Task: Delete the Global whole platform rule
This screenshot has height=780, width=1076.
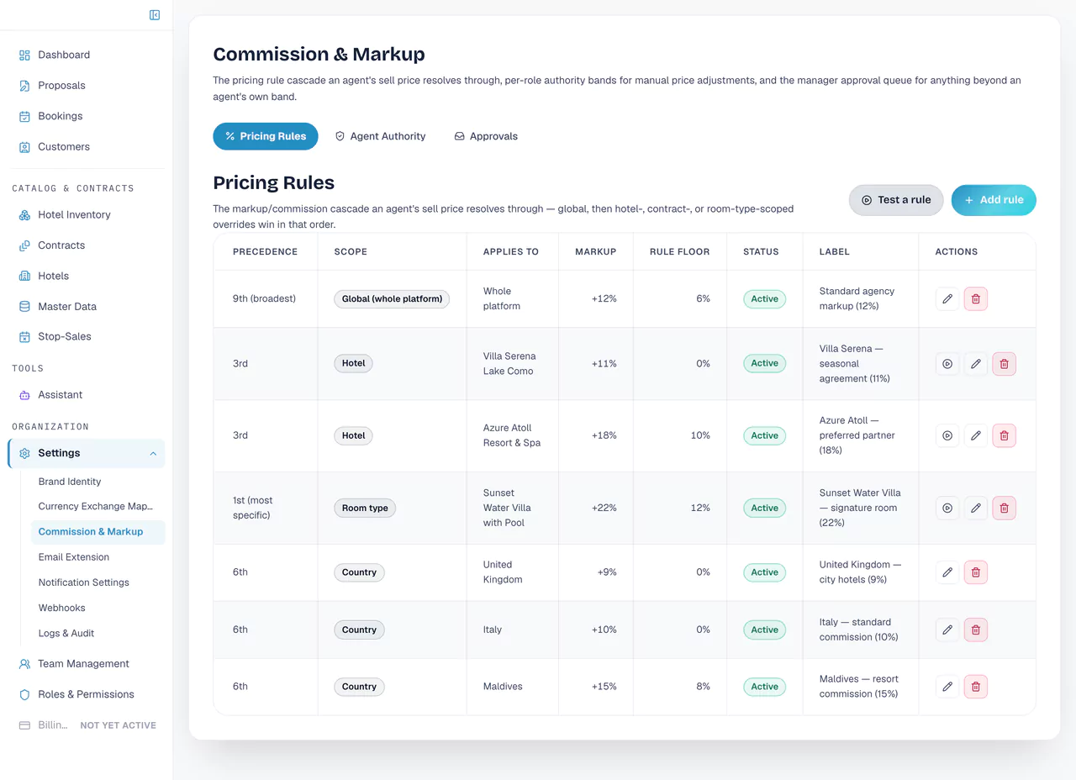Action: point(976,298)
